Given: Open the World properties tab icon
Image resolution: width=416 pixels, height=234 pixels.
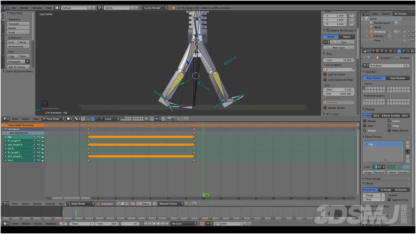Looking at the screenshot, I should tap(386, 51).
